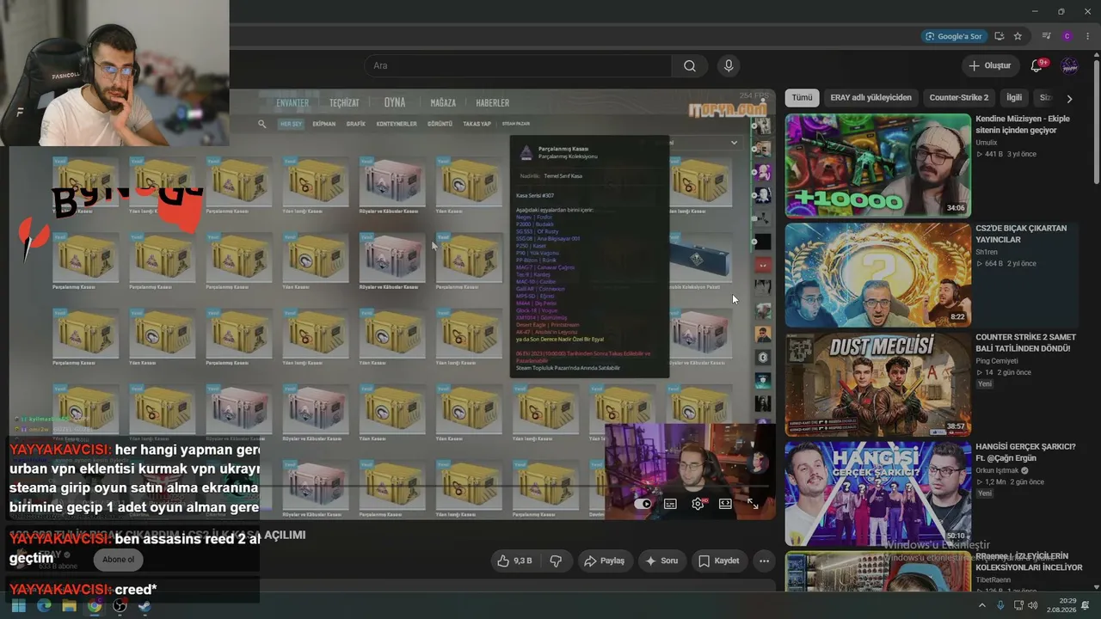This screenshot has width=1101, height=619.
Task: Enter fullscreen in video player
Action: pyautogui.click(x=753, y=504)
